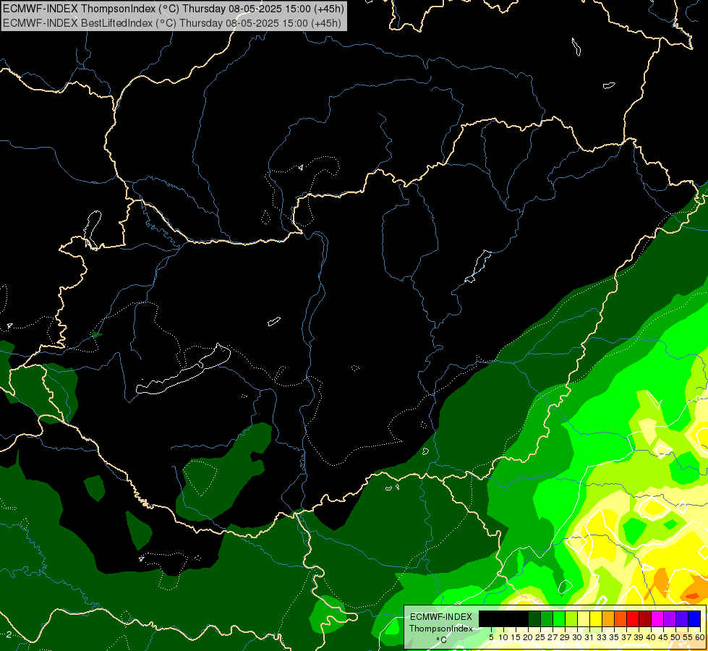
Task: Select the lime legend swatch (29–30)
Action: [x=571, y=618]
